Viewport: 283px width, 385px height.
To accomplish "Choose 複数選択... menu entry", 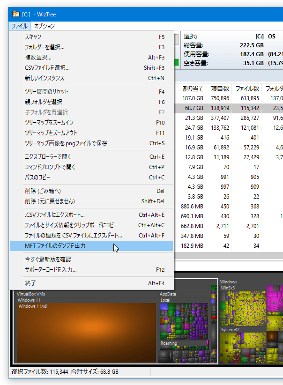I will pos(91,58).
